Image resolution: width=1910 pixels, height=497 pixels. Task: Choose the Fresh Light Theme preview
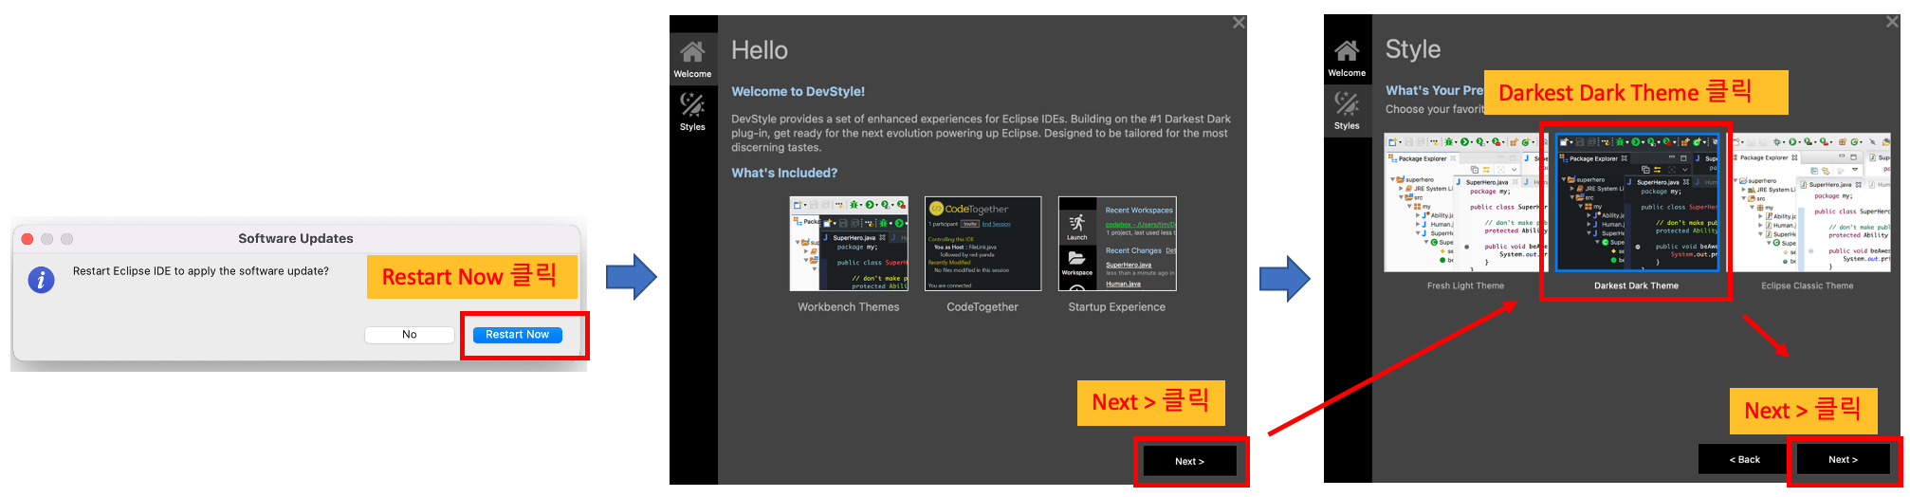tap(1465, 203)
